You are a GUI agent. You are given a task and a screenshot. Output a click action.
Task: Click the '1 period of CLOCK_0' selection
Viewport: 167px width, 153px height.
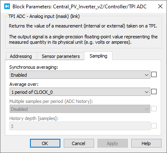(32, 92)
